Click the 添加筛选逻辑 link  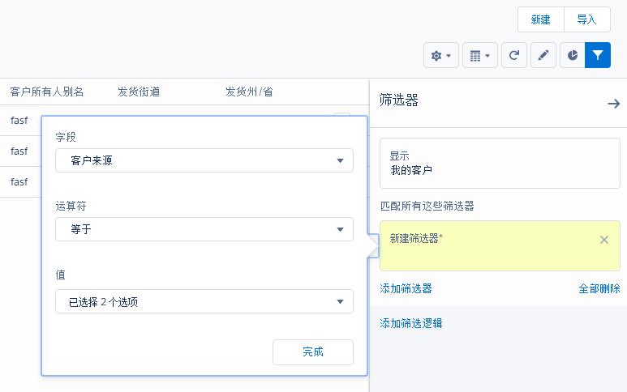pyautogui.click(x=411, y=323)
